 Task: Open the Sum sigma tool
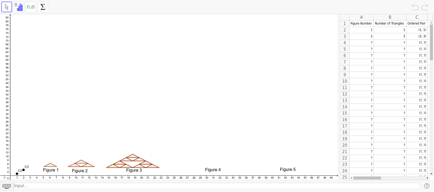(43, 7)
